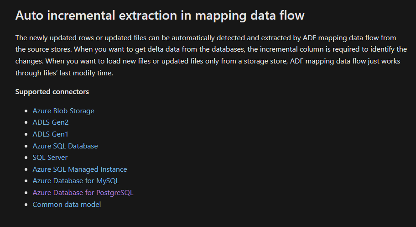Screen dimensions: 416x227
Task: Click the SQL Server connector link
Action: pyautogui.click(x=50, y=158)
